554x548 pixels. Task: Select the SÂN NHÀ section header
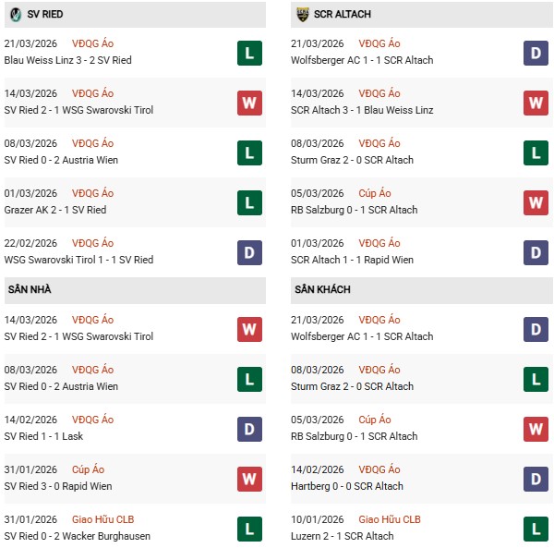point(31,290)
